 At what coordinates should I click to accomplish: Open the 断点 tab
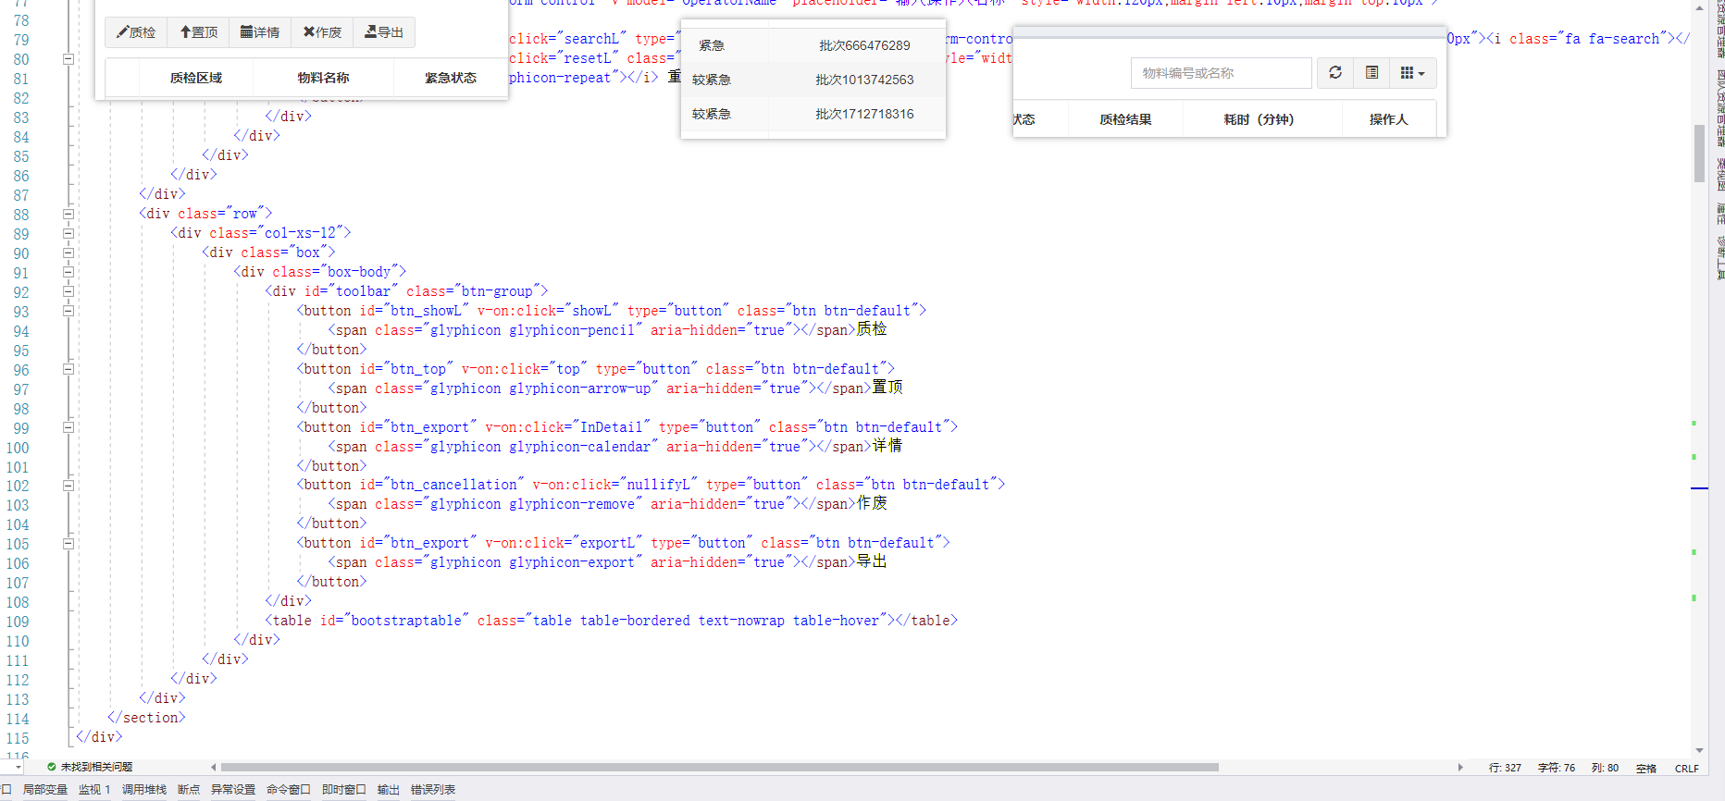click(x=189, y=790)
